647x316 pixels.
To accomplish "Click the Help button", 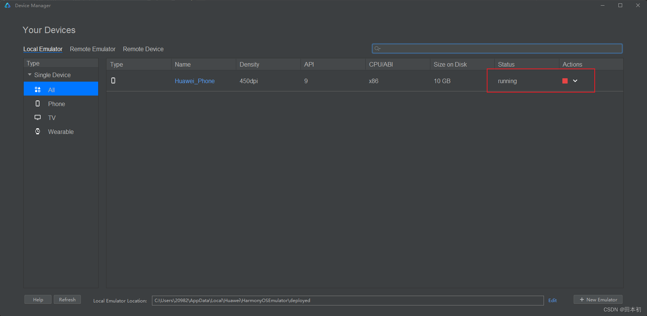I will click(38, 299).
